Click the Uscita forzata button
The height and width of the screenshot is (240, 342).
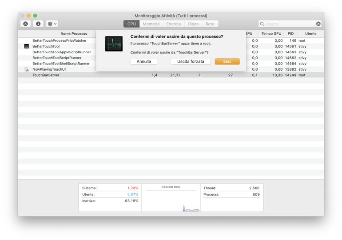point(191,61)
